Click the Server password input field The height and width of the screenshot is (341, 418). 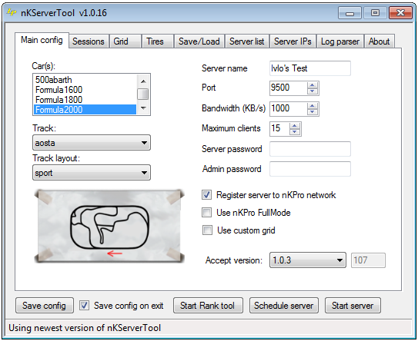pos(310,149)
